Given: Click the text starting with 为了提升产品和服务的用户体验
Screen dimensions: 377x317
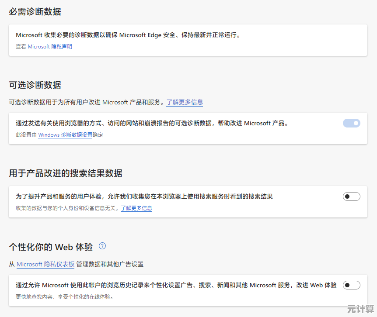Looking at the screenshot, I should click(x=144, y=196).
